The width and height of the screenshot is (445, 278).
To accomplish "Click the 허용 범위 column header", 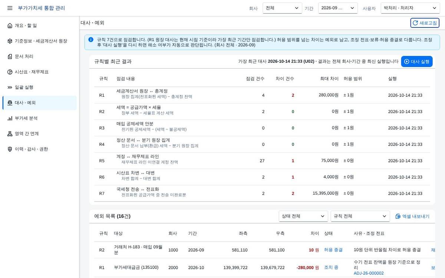I will [x=353, y=79].
